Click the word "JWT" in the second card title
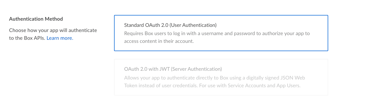 click(x=165, y=69)
